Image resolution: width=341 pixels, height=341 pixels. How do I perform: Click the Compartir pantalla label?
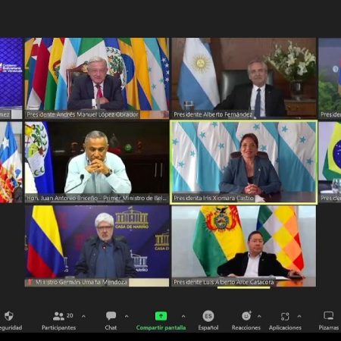(x=161, y=327)
